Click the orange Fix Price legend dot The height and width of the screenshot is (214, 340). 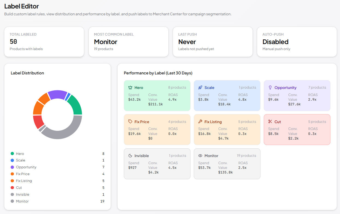tap(12, 174)
